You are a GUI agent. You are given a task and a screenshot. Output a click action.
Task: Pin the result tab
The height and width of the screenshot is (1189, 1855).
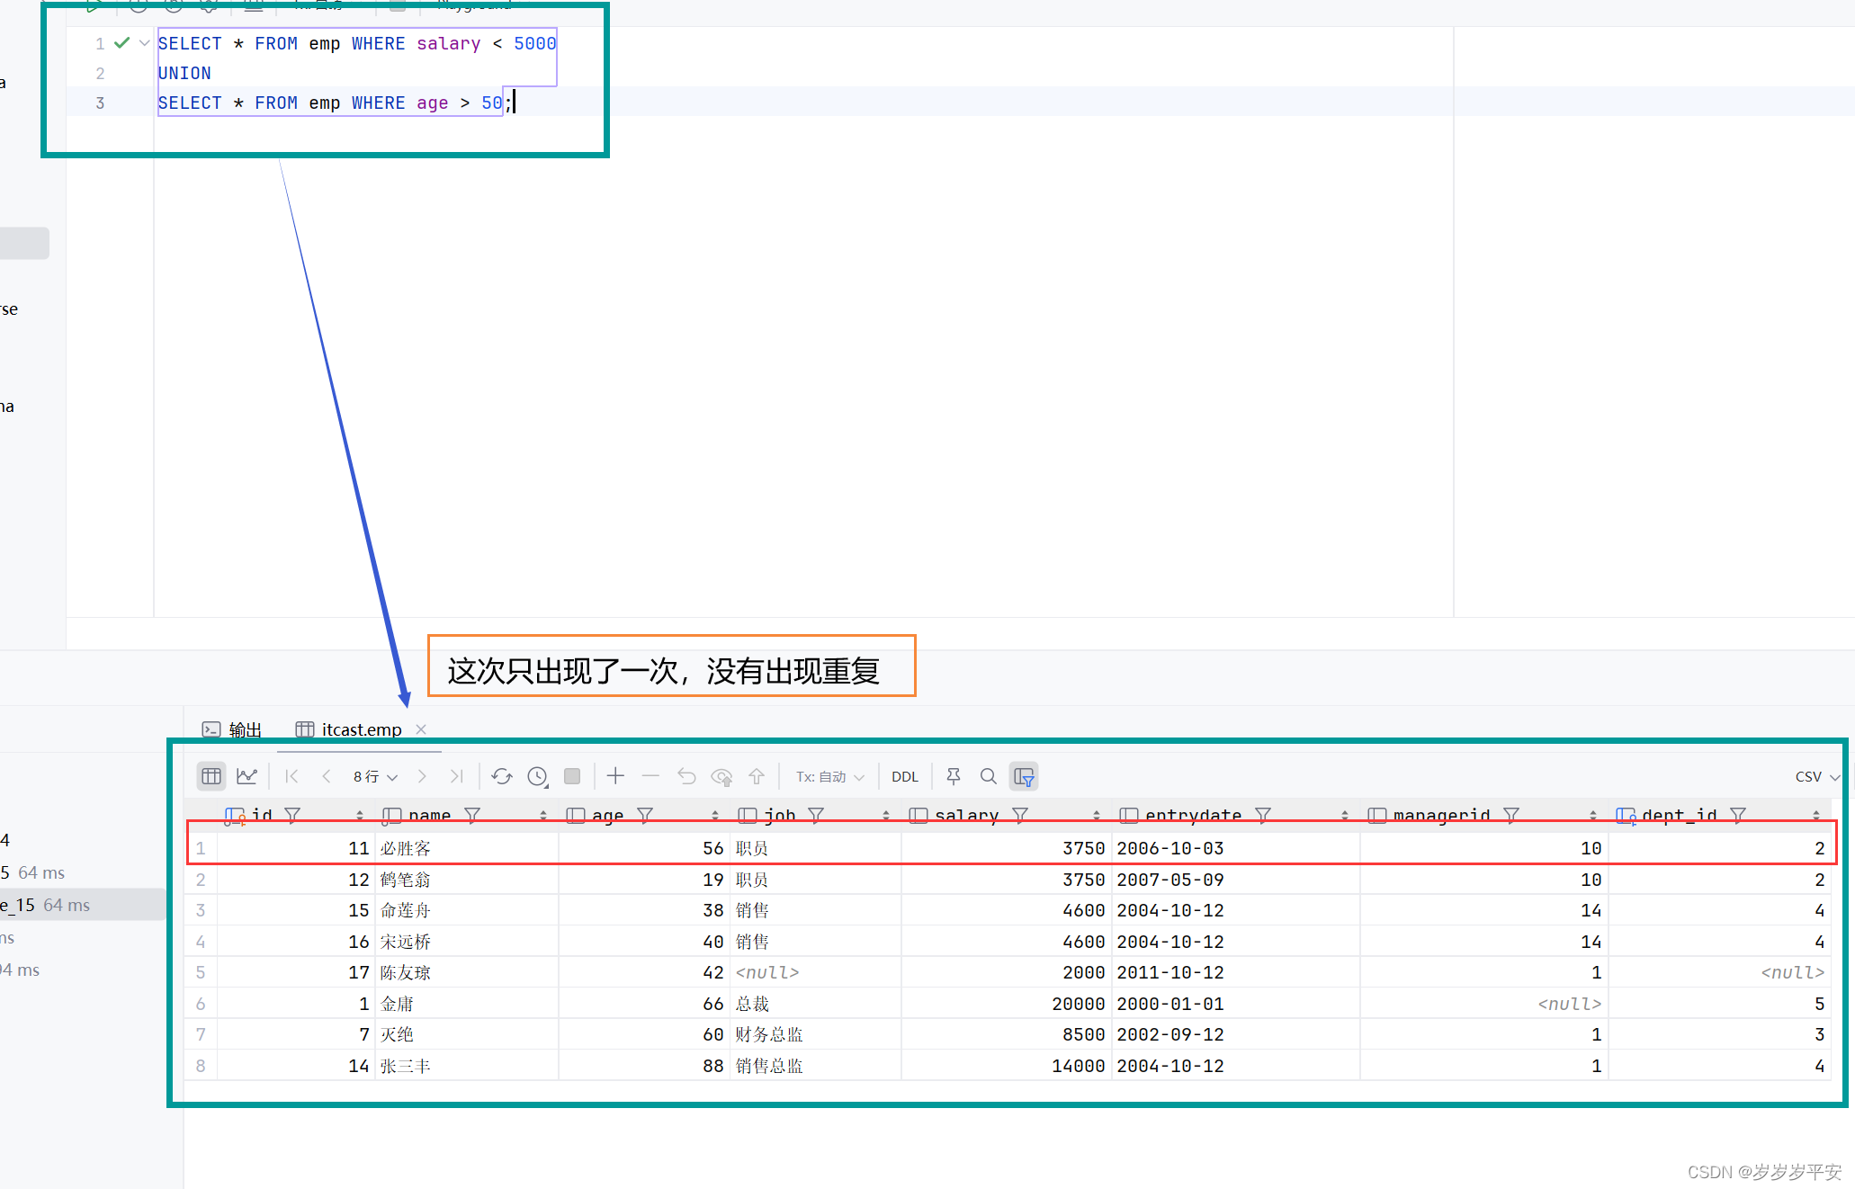[954, 776]
